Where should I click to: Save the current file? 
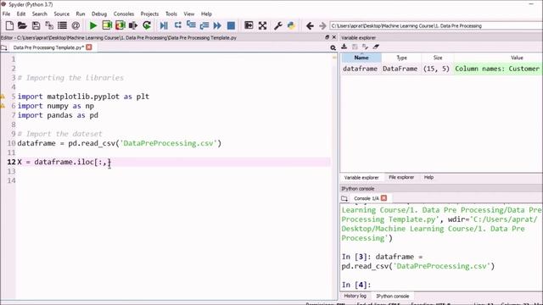tap(36, 25)
